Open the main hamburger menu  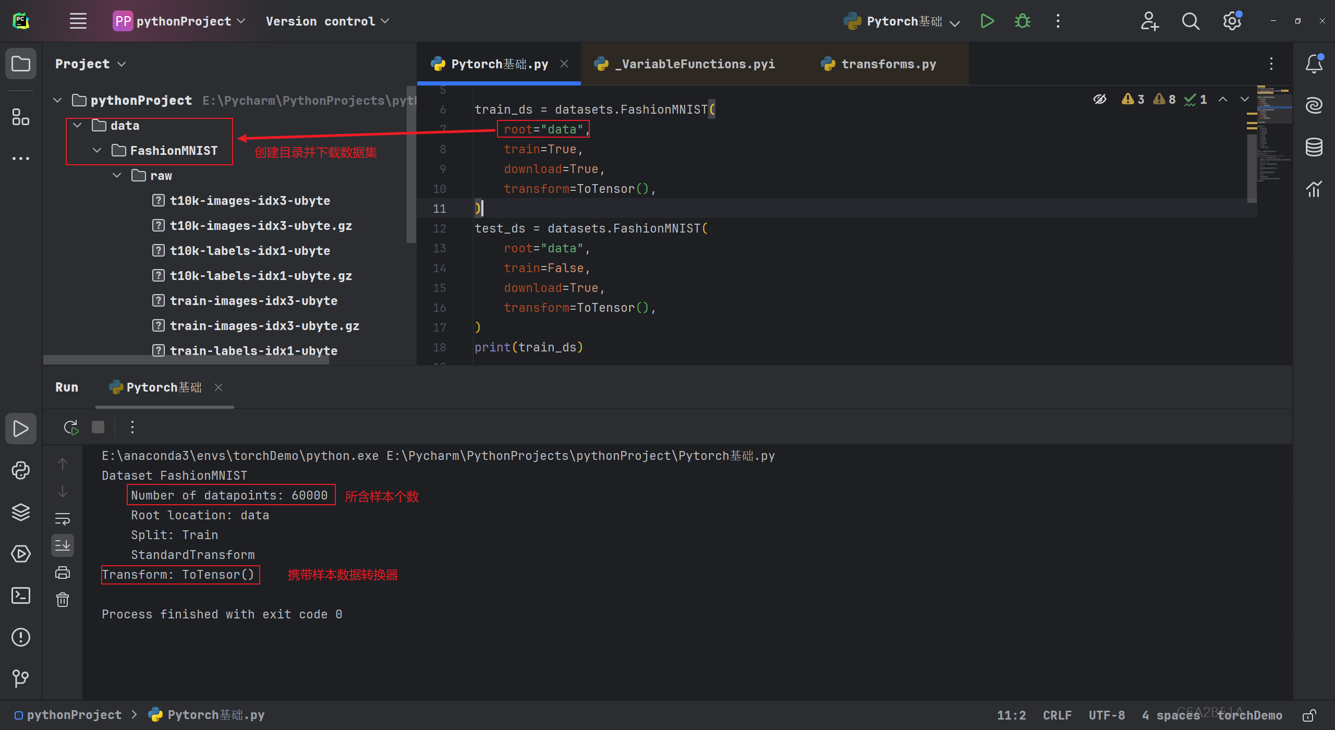tap(78, 21)
